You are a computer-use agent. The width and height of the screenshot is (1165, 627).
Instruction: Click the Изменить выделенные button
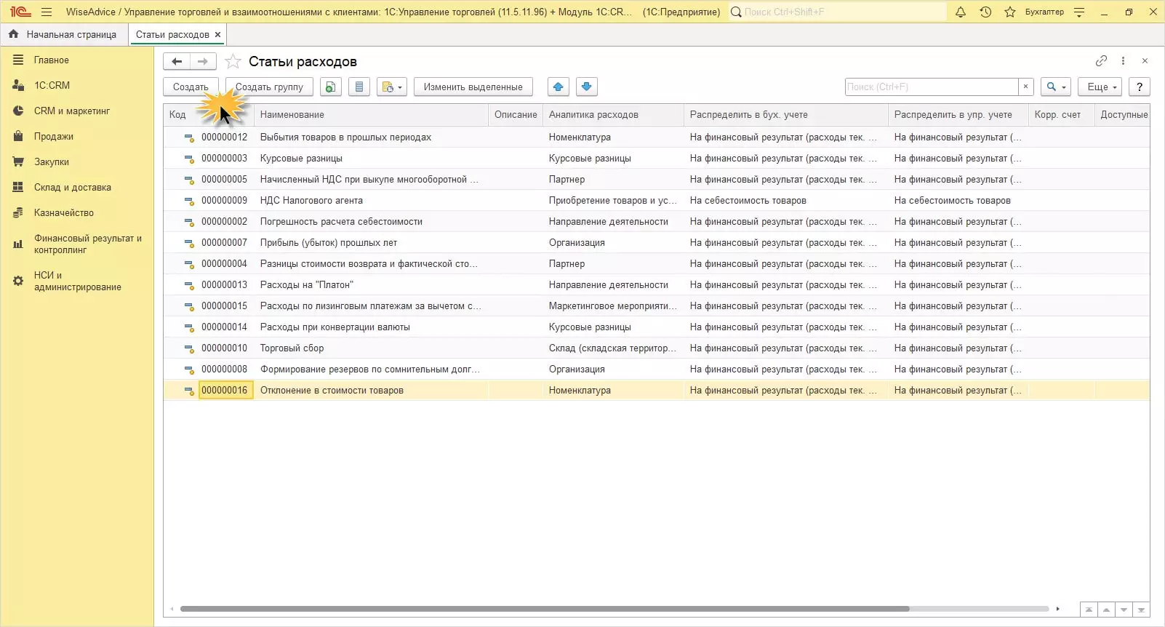(473, 87)
